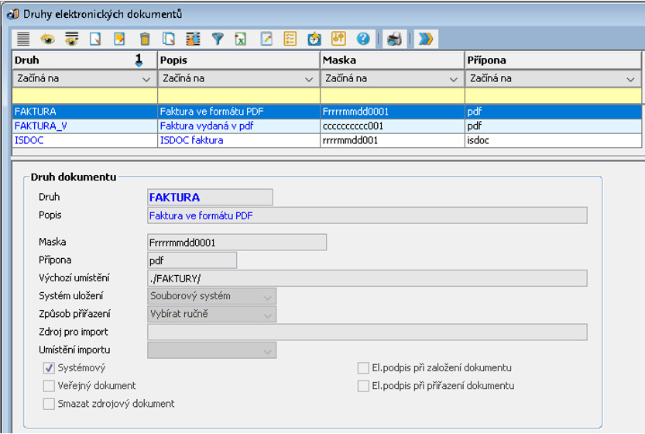Viewport: 645px width, 434px height.
Task: Check El.podpis při založení dokumentu
Action: click(x=363, y=368)
